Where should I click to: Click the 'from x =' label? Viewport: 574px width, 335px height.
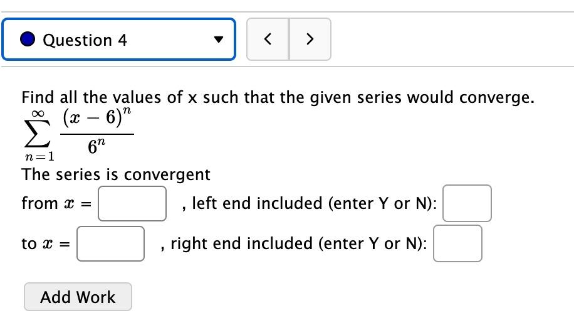[56, 203]
